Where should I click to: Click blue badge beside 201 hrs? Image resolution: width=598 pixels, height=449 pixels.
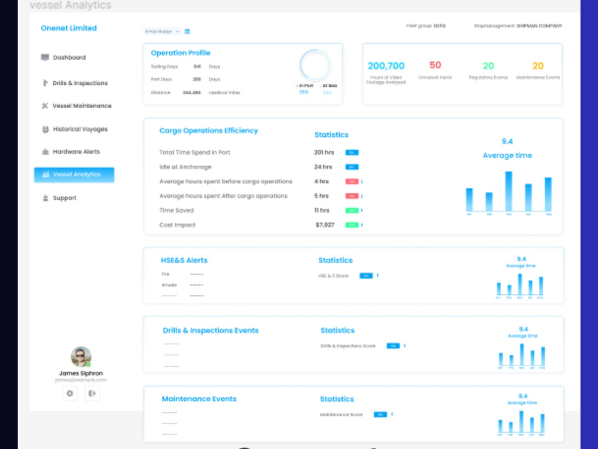tap(352, 152)
